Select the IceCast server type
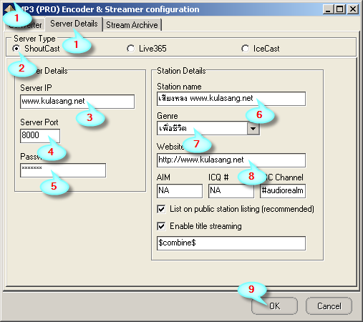The width and height of the screenshot is (363, 322). [245, 49]
